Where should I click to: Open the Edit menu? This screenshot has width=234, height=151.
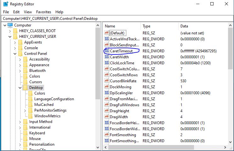click(16, 12)
